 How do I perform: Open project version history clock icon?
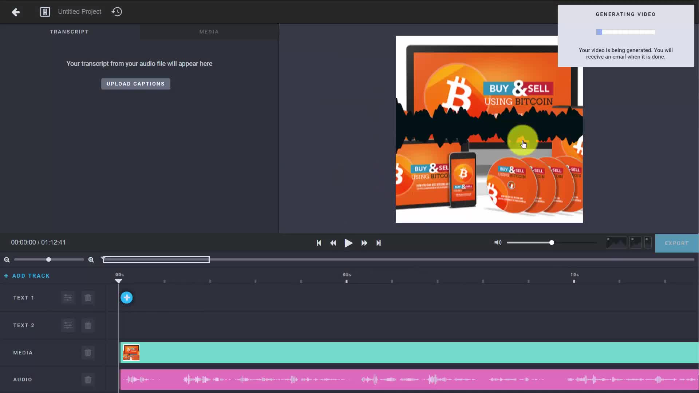pyautogui.click(x=117, y=12)
